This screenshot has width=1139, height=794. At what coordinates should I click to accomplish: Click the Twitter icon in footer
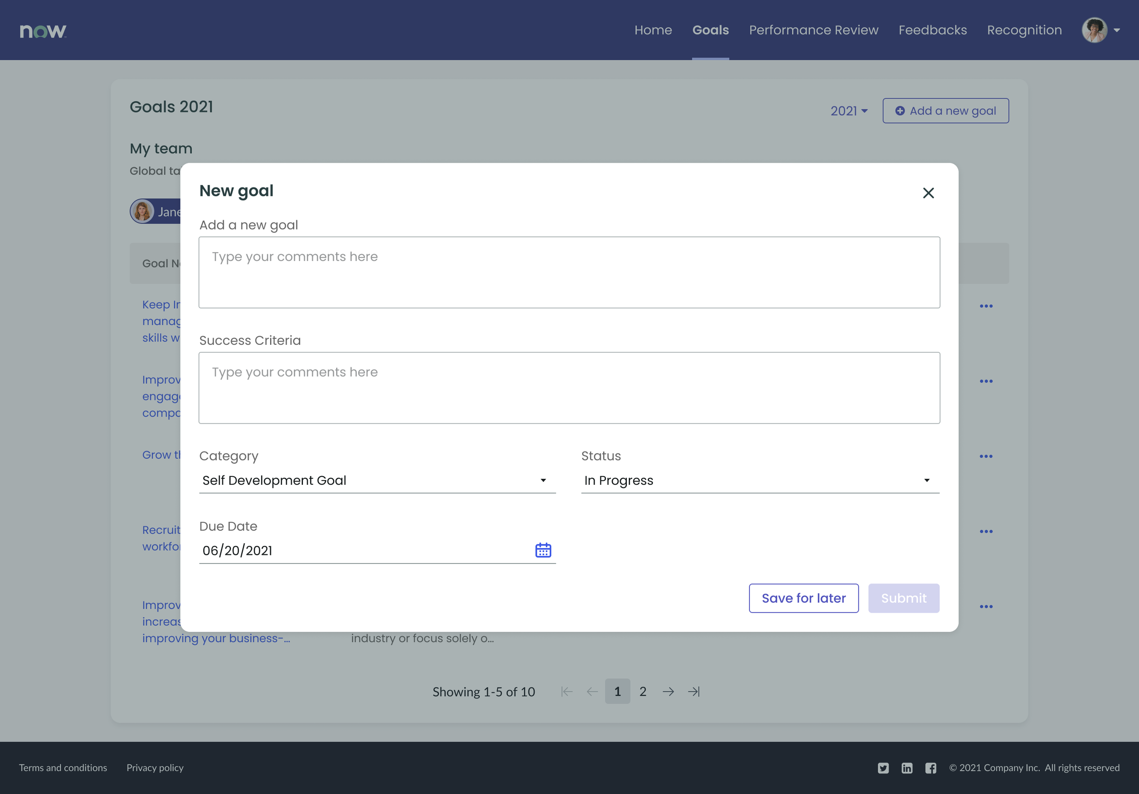click(883, 768)
